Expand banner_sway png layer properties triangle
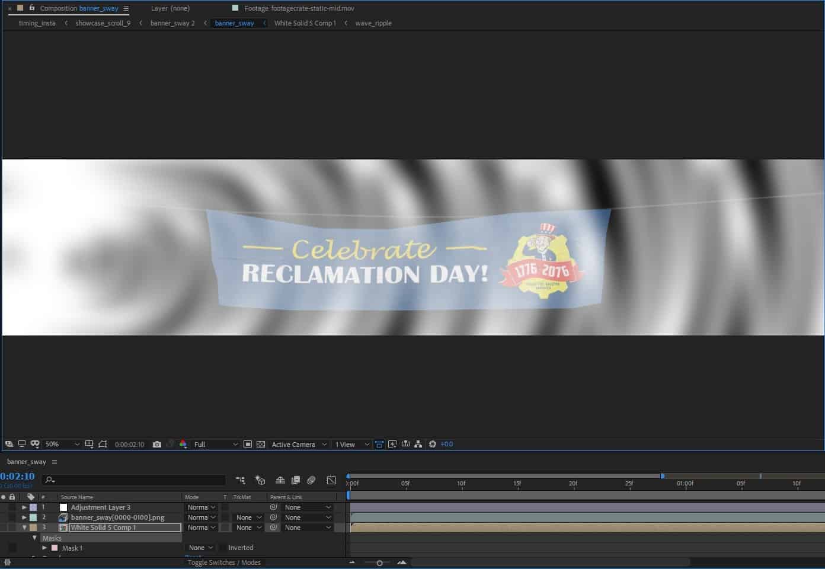 coord(24,517)
